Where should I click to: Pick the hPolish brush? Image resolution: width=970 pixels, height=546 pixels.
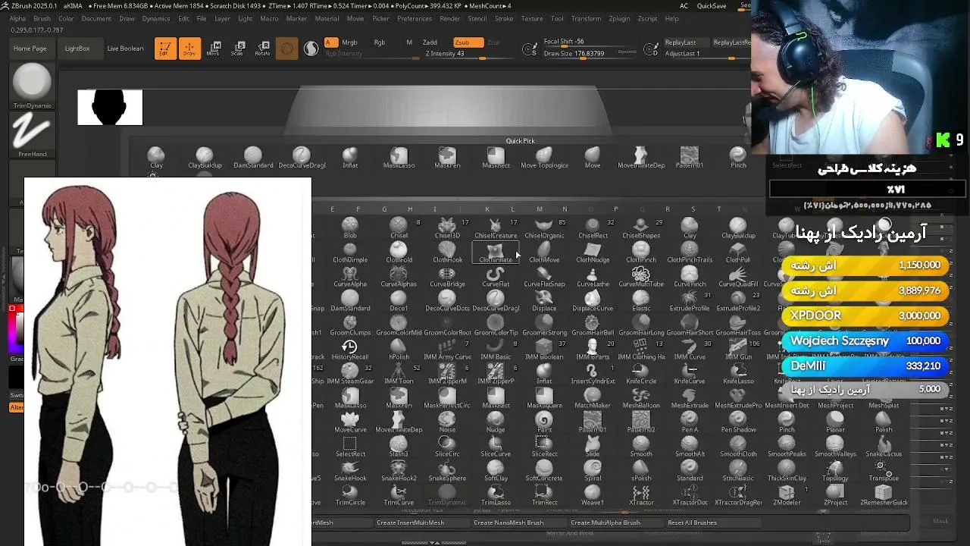pyautogui.click(x=399, y=350)
